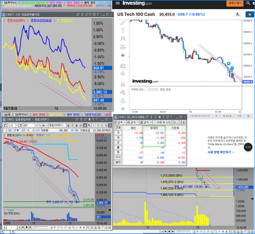Click the stay-in-drawing-mode pencil lock icon
This screenshot has height=234, width=255.
coord(123,92)
